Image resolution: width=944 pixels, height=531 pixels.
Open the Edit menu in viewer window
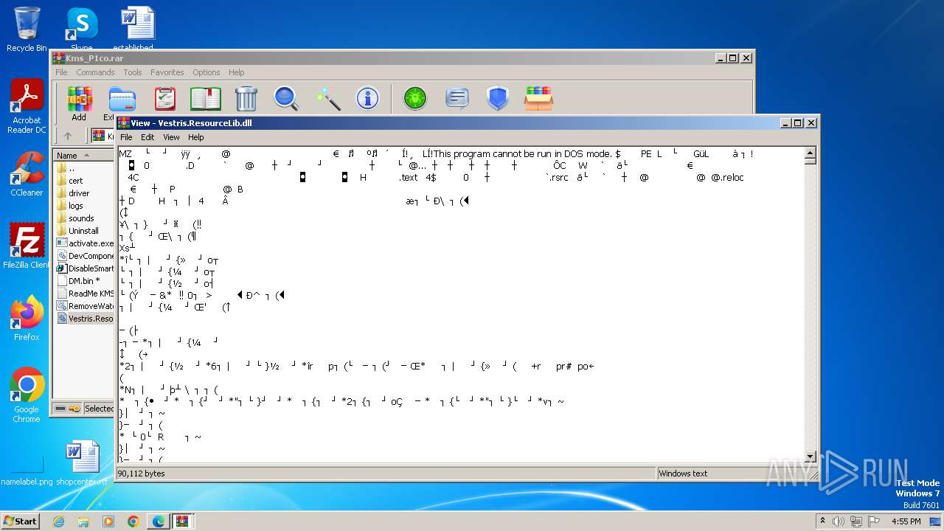tap(147, 137)
